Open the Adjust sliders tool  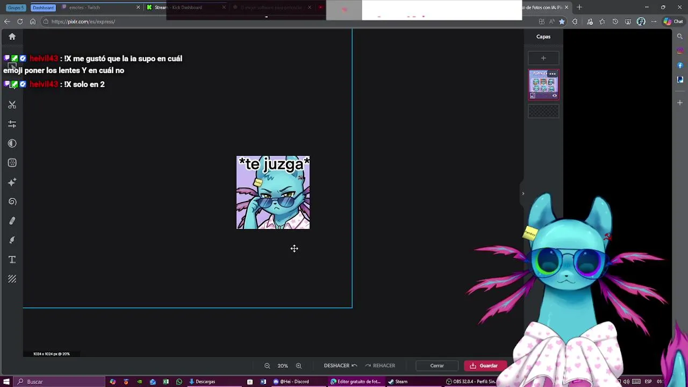coord(12,124)
